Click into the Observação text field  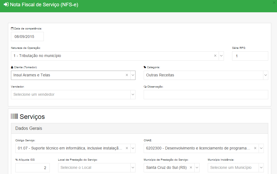tap(206, 95)
